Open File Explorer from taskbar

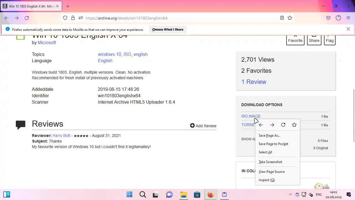pos(183,194)
